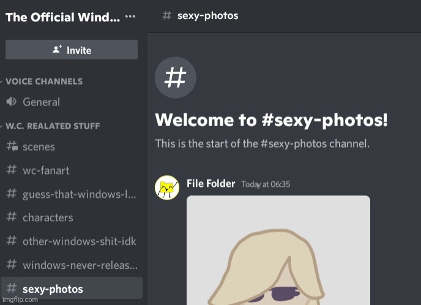Click the other-windows-shit-idk hashtag icon
Screen dimensions: 421x305
pyautogui.click(x=12, y=241)
